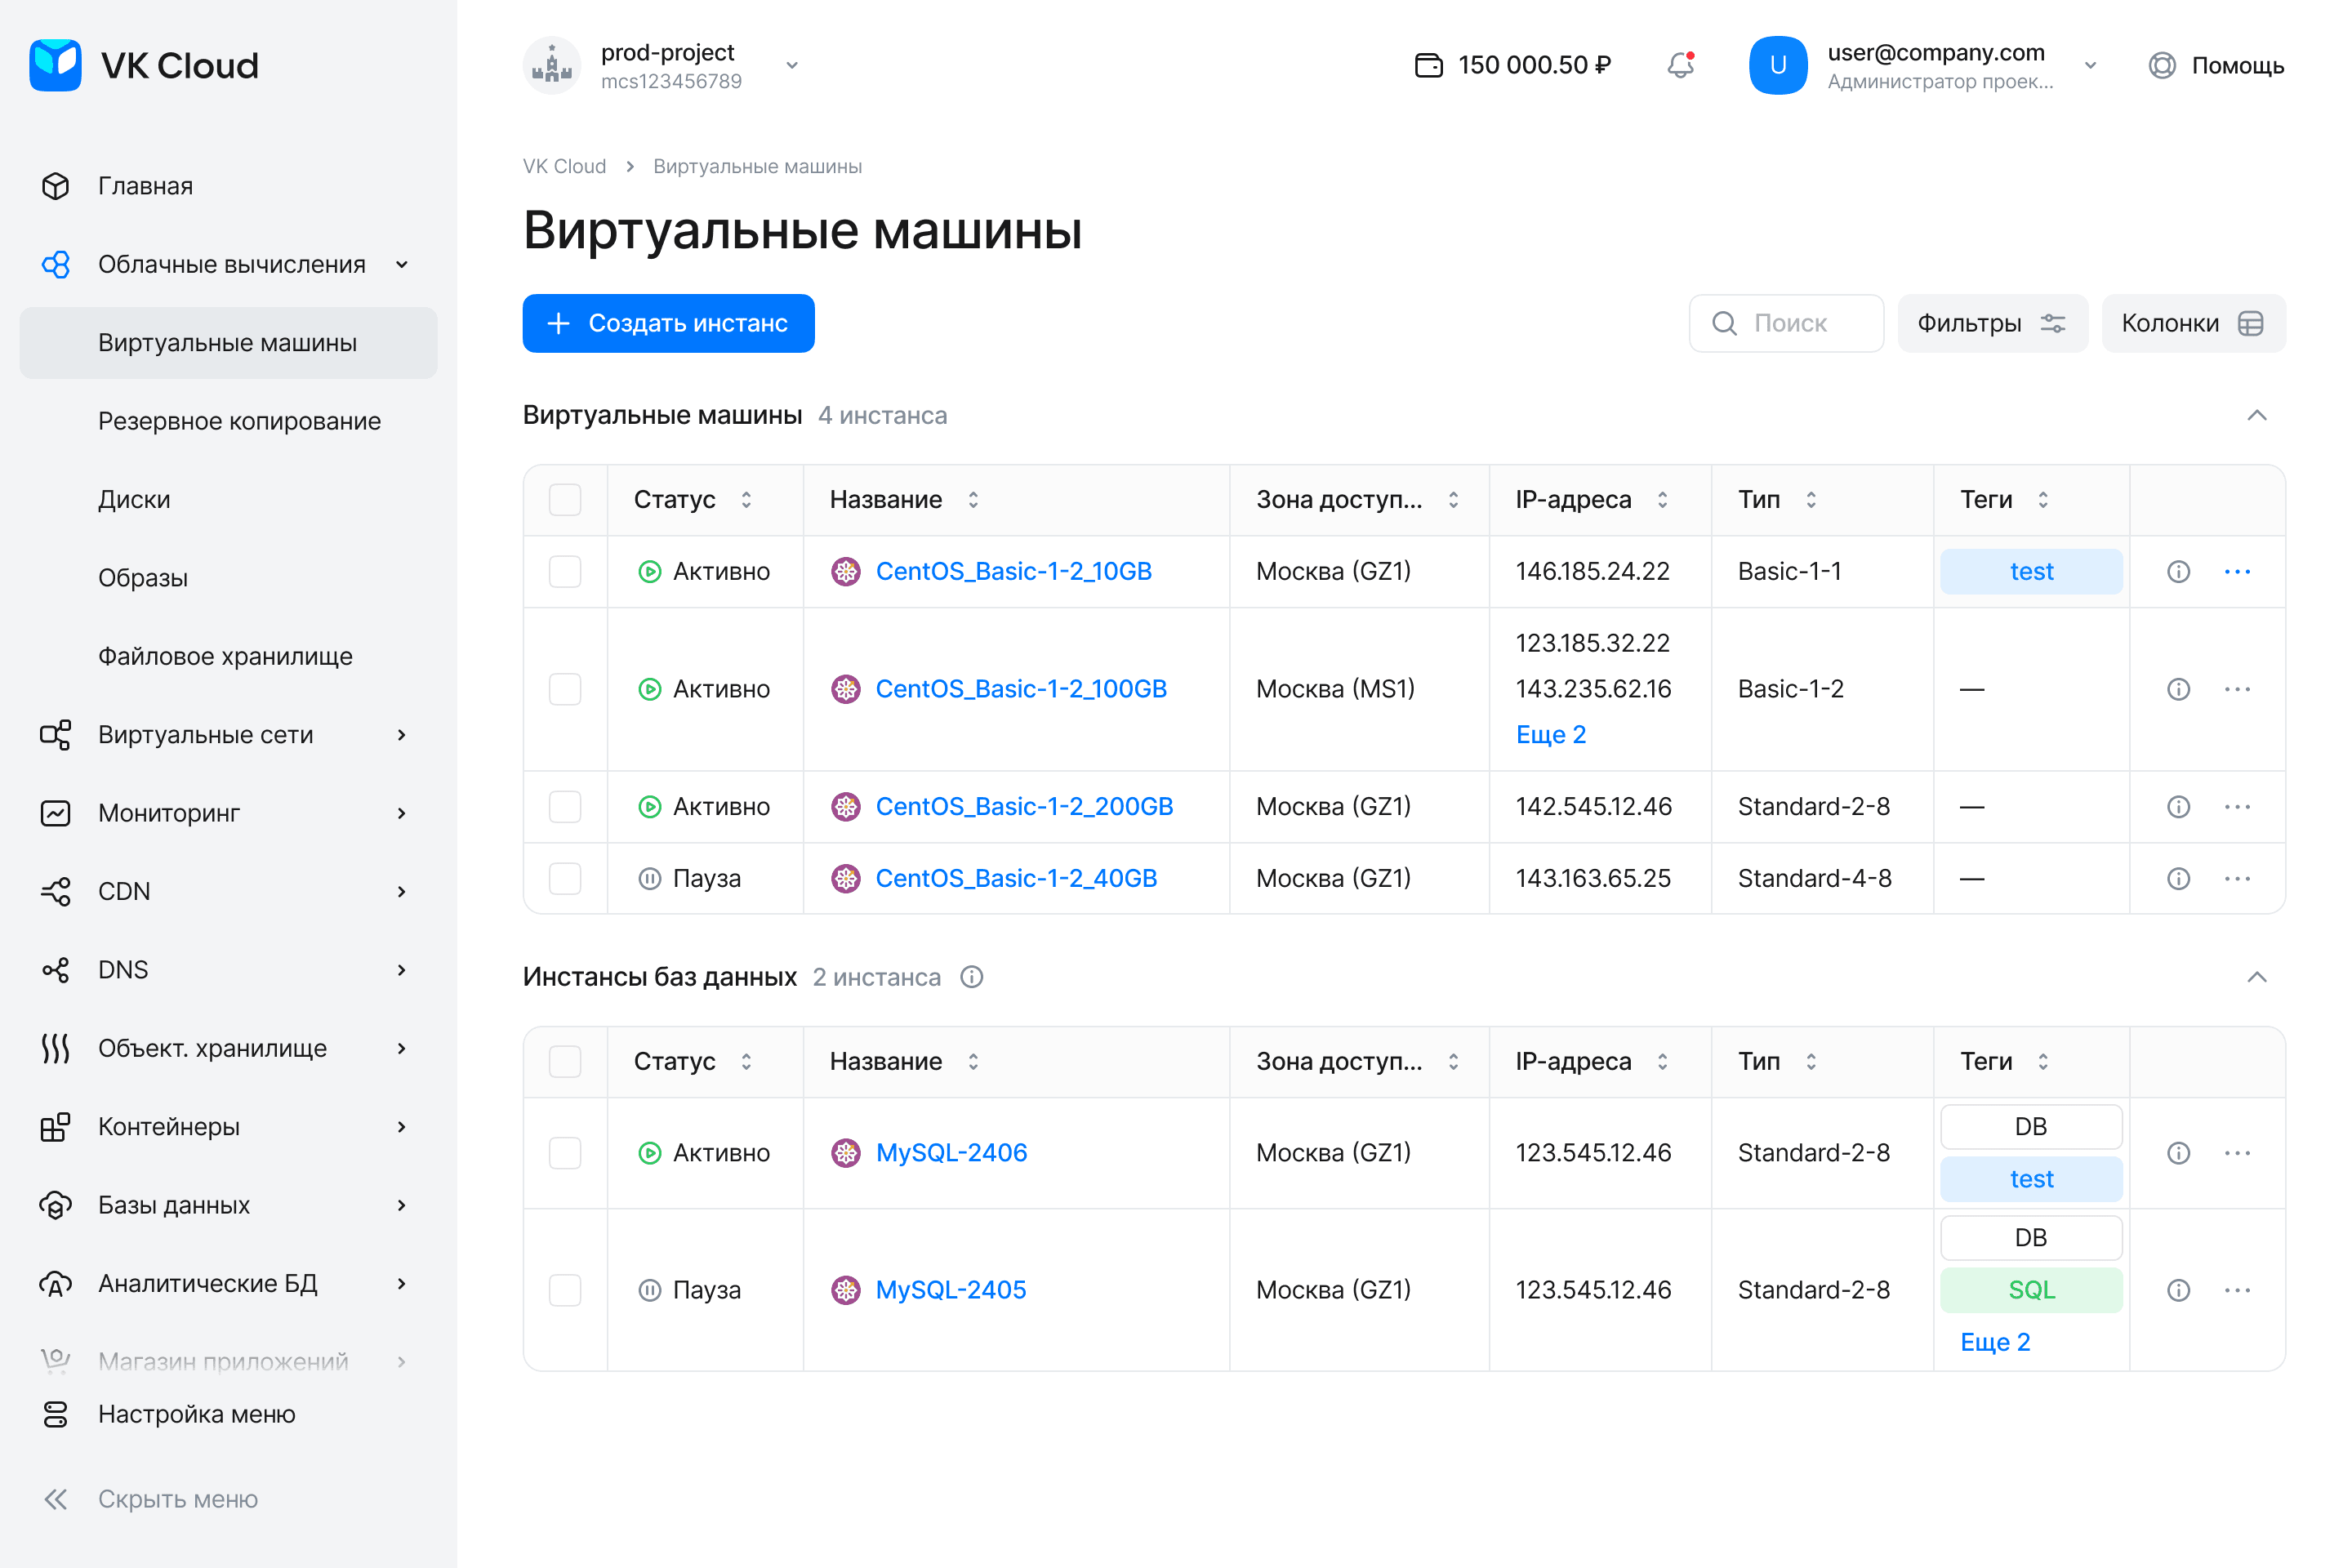Screen dimensions: 2352x1568
Task: Show more IPs via Еще 2 link
Action: (x=1550, y=735)
